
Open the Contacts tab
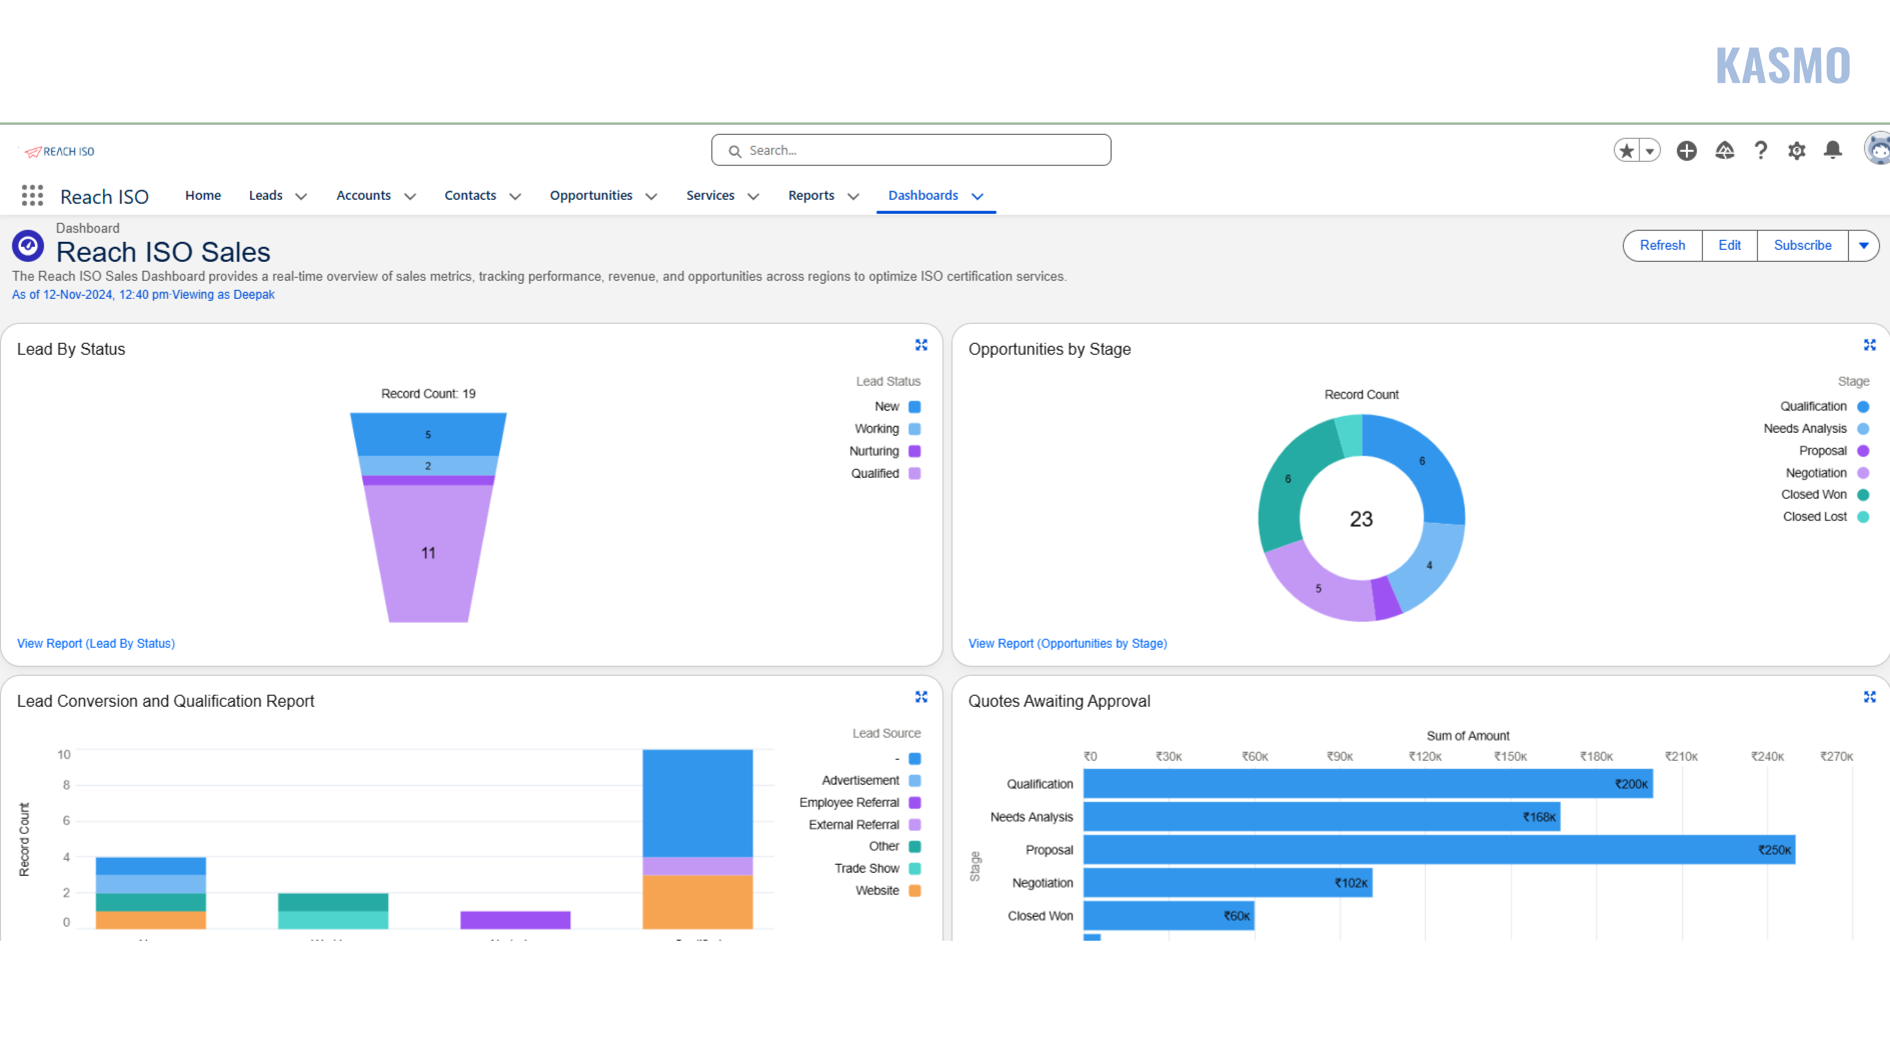coord(470,195)
